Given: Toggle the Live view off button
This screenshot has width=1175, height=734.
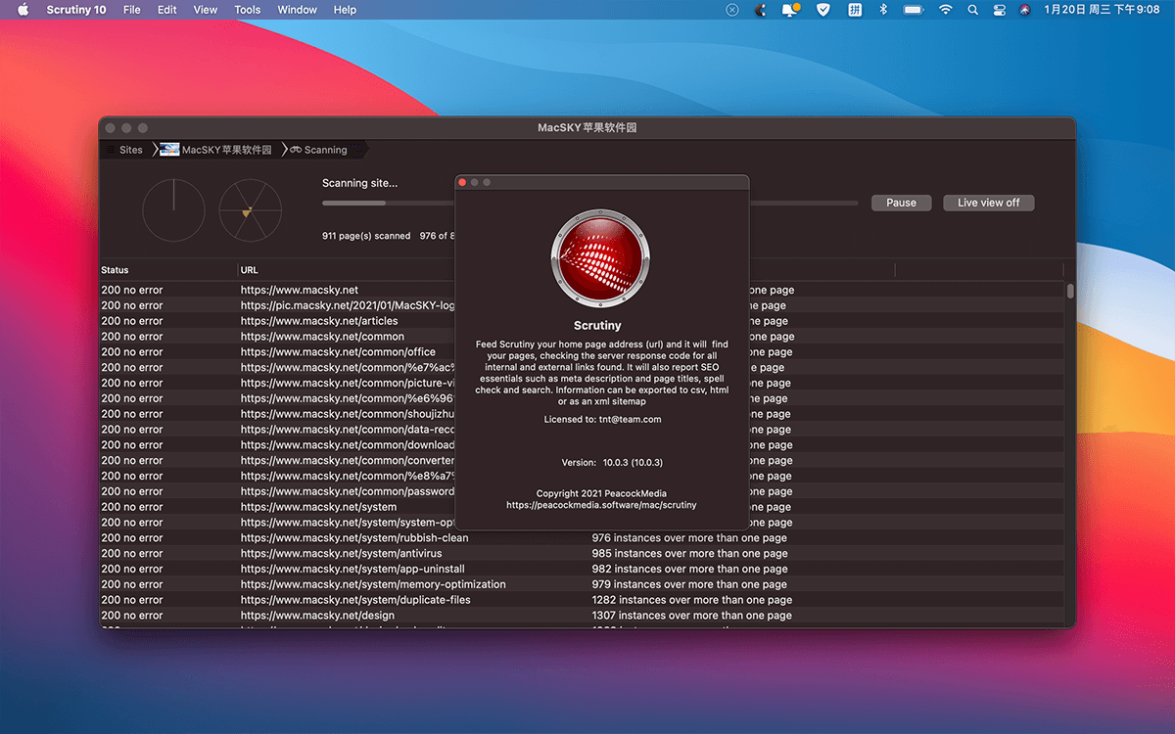Looking at the screenshot, I should point(989,203).
